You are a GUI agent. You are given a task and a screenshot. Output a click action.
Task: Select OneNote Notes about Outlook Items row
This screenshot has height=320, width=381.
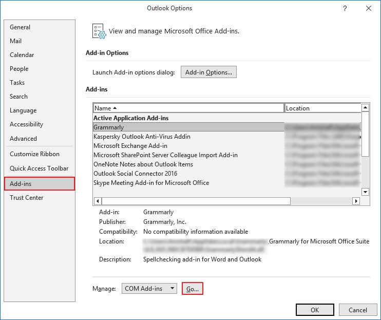[227, 164]
